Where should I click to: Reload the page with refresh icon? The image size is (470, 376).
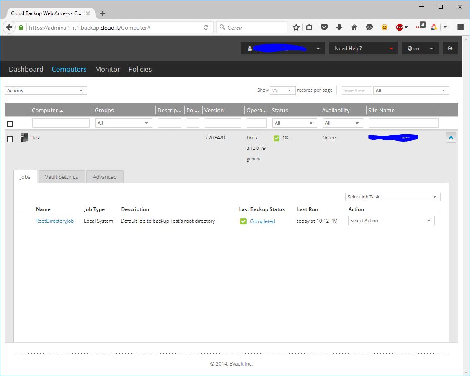click(x=206, y=28)
